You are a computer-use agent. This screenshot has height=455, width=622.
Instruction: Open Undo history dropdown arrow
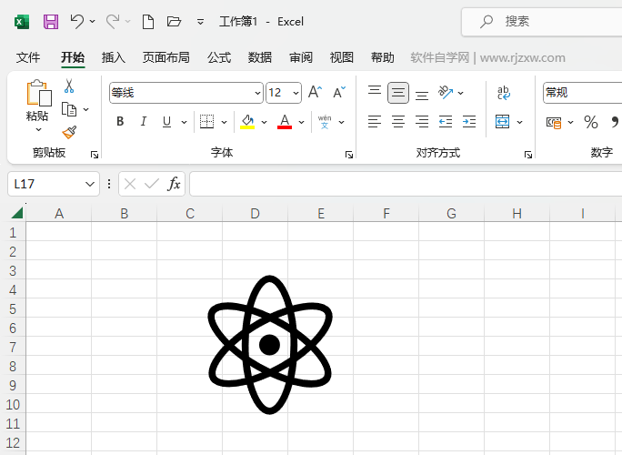pos(93,22)
